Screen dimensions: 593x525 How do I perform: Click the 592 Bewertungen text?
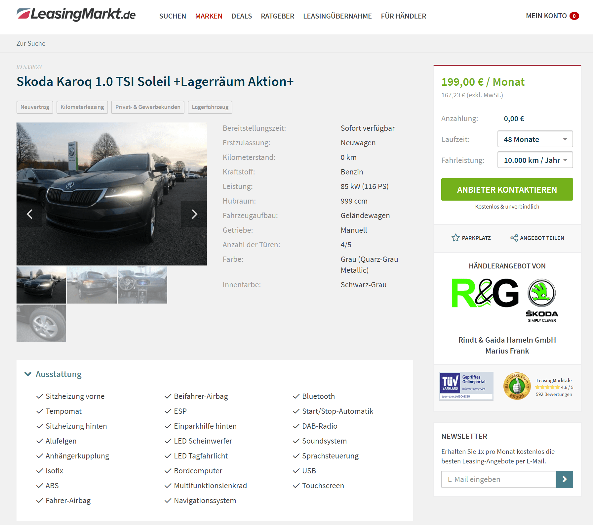(554, 394)
